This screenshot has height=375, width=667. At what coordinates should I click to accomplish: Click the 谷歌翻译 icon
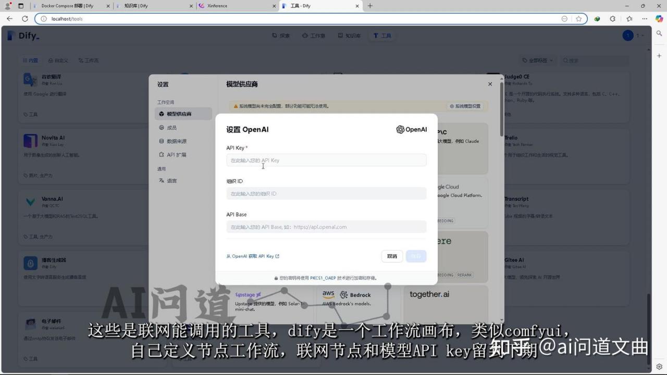click(x=30, y=80)
